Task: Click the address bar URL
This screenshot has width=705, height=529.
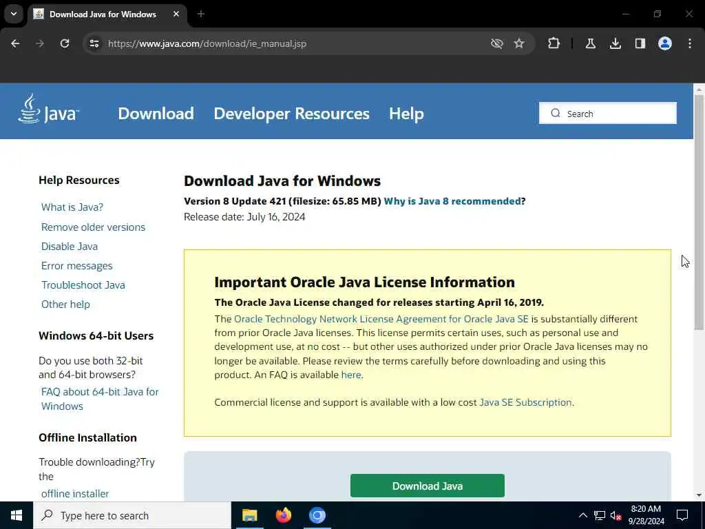Action: (207, 43)
